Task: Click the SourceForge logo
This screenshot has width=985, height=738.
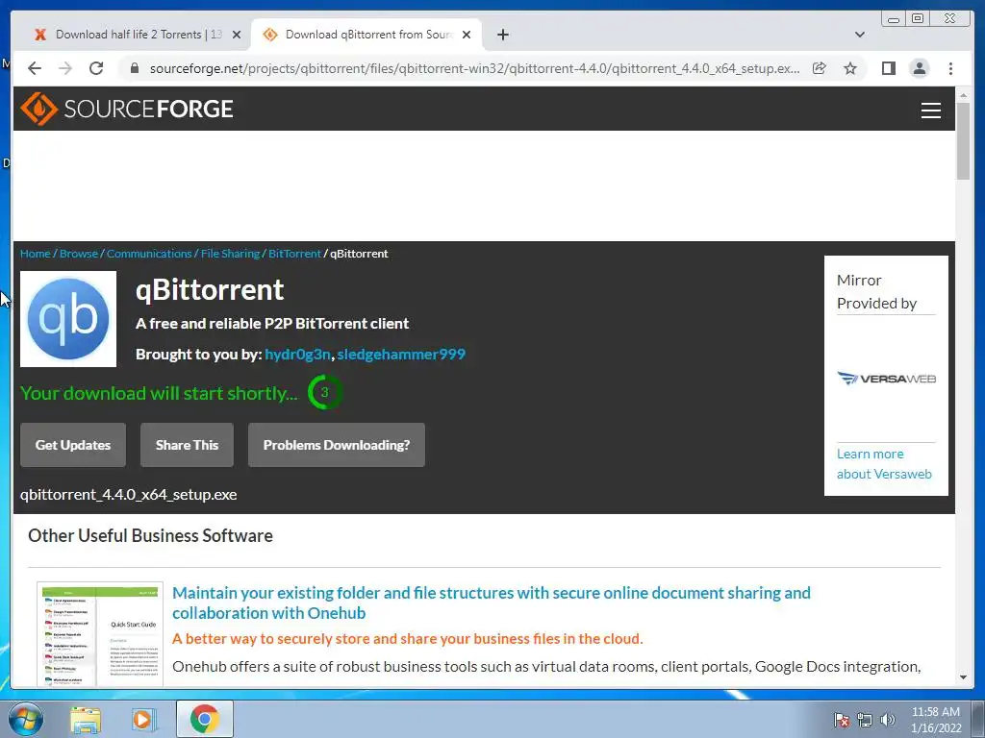Action: (x=127, y=109)
